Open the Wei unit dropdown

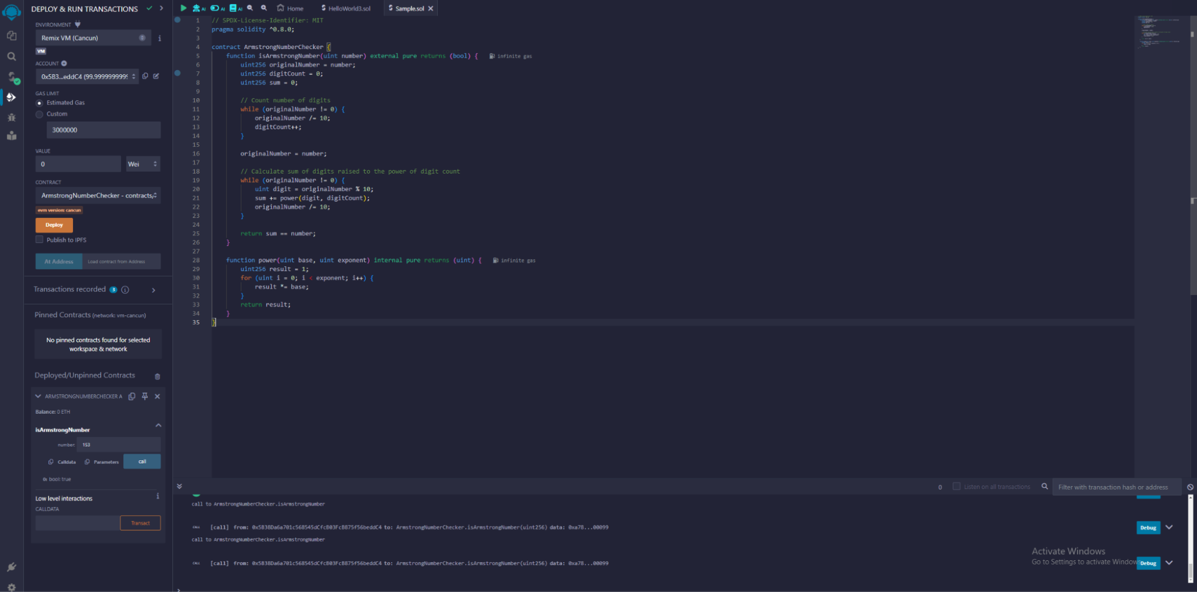click(x=143, y=164)
